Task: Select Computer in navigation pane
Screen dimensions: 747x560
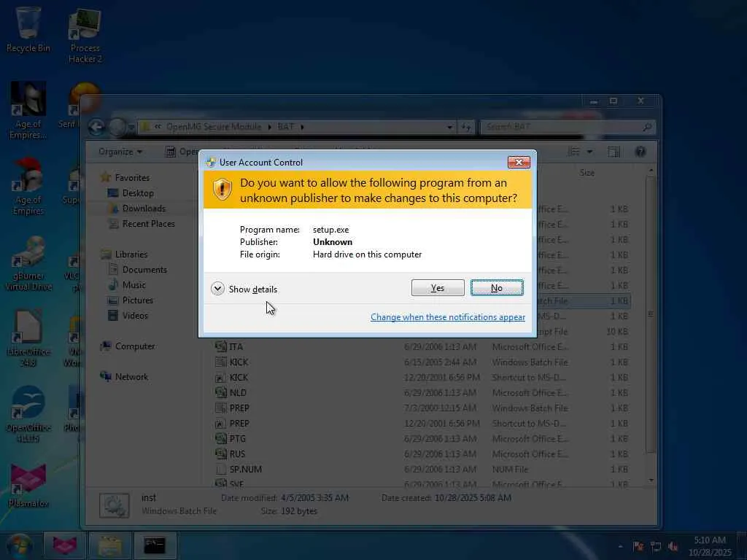Action: 128,346
